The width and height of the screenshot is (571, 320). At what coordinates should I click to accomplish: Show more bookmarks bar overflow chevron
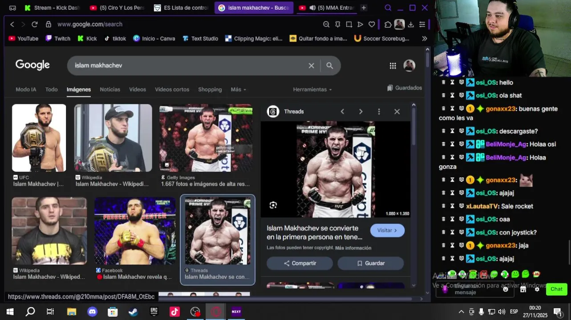pos(424,39)
